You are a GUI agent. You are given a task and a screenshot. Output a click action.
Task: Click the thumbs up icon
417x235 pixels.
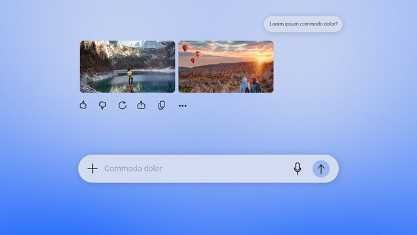click(x=84, y=105)
